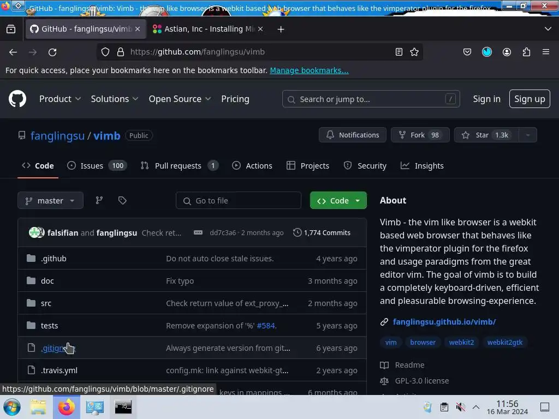Screen dimensions: 559x419
Task: Bookmark this page with the star icon
Action: pos(414,52)
